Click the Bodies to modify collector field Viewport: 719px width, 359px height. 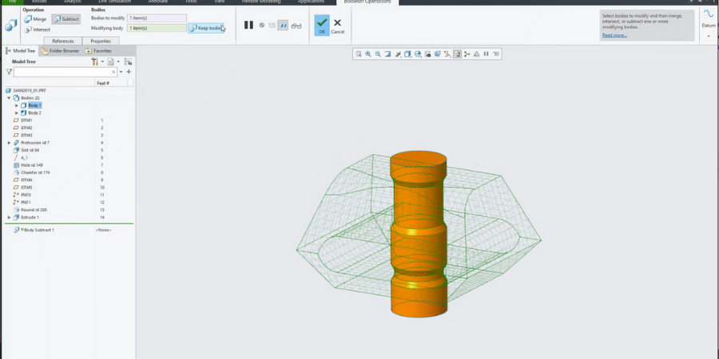click(x=157, y=18)
